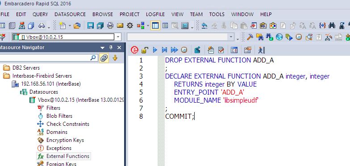Click the Schedule clock icon in editor toolbar
This screenshot has height=166, width=350.
coord(184,50)
